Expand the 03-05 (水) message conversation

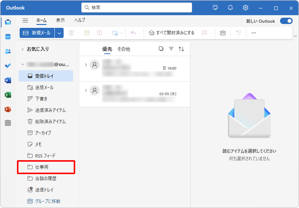tap(86, 90)
